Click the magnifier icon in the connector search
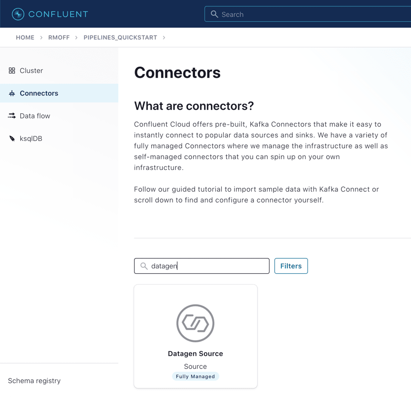 [144, 266]
